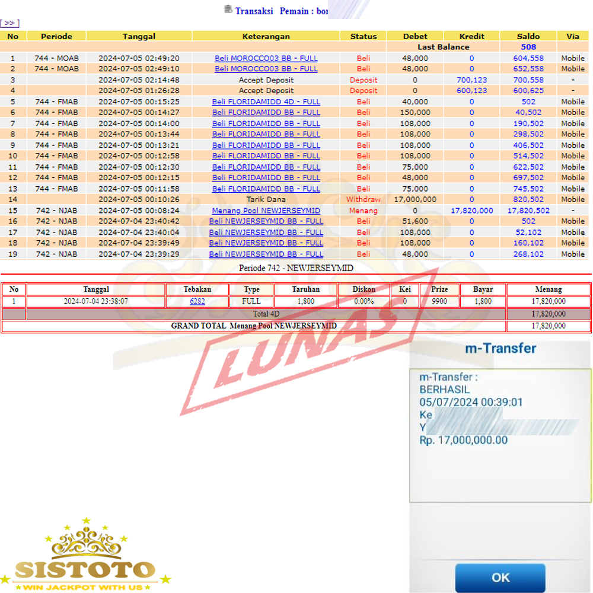Click the >> expand button
This screenshot has width=593, height=593.
coord(9,23)
